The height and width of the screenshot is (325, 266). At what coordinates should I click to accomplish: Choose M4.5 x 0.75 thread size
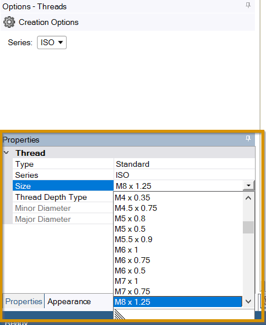point(178,208)
